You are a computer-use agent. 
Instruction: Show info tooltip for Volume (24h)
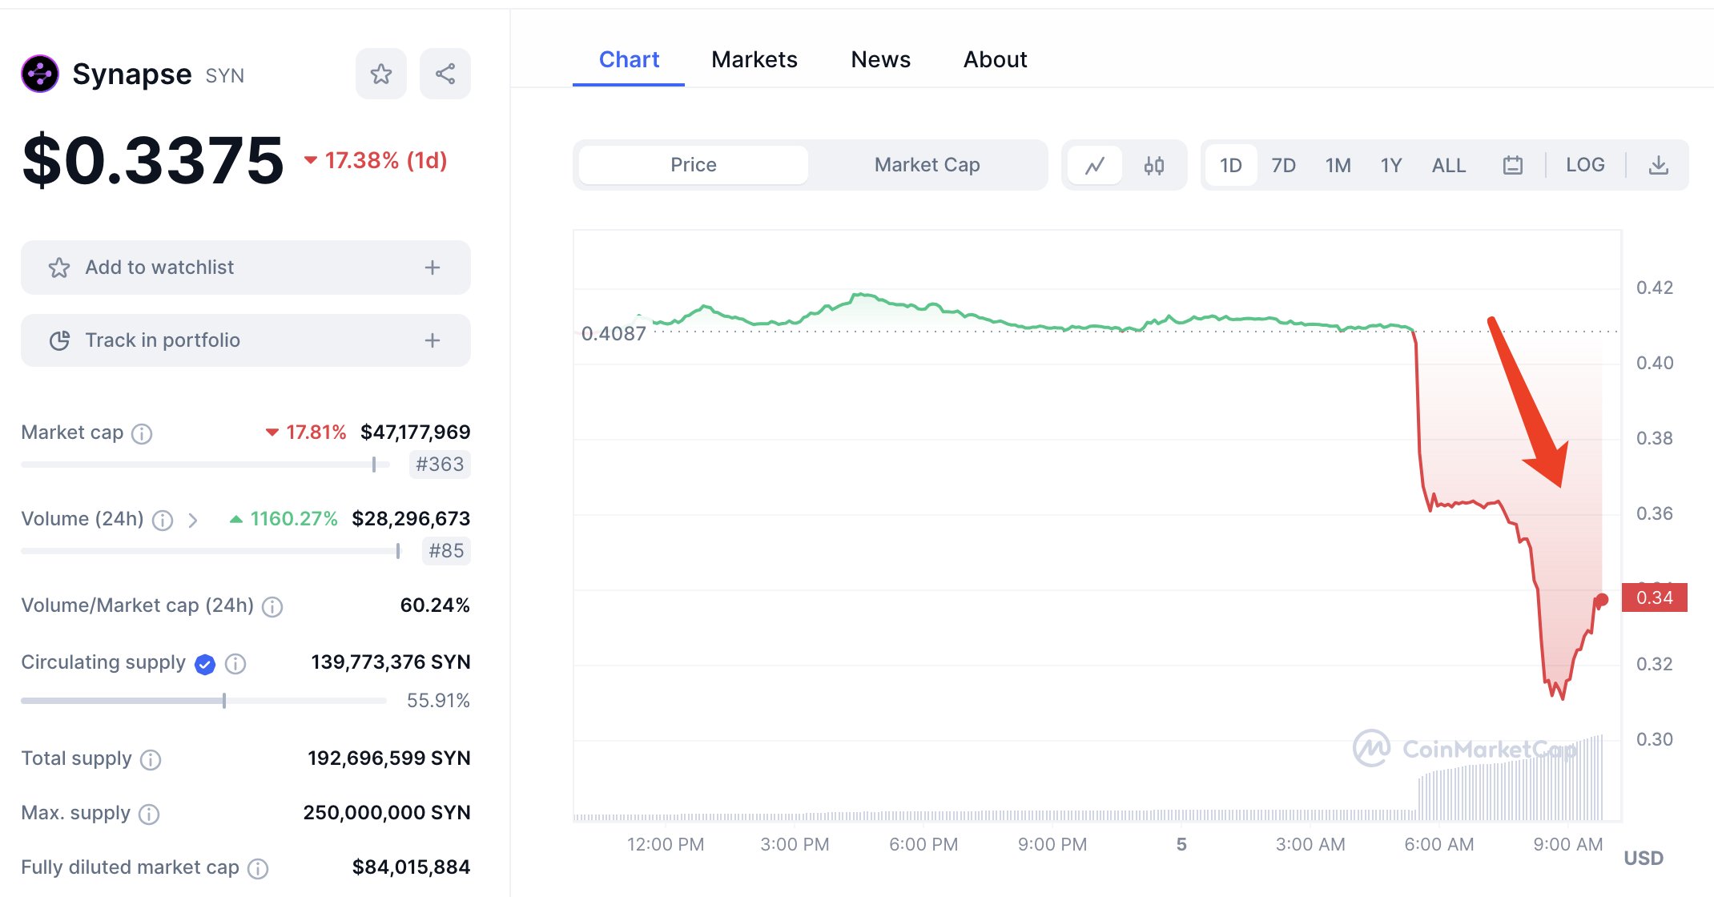pyautogui.click(x=163, y=521)
